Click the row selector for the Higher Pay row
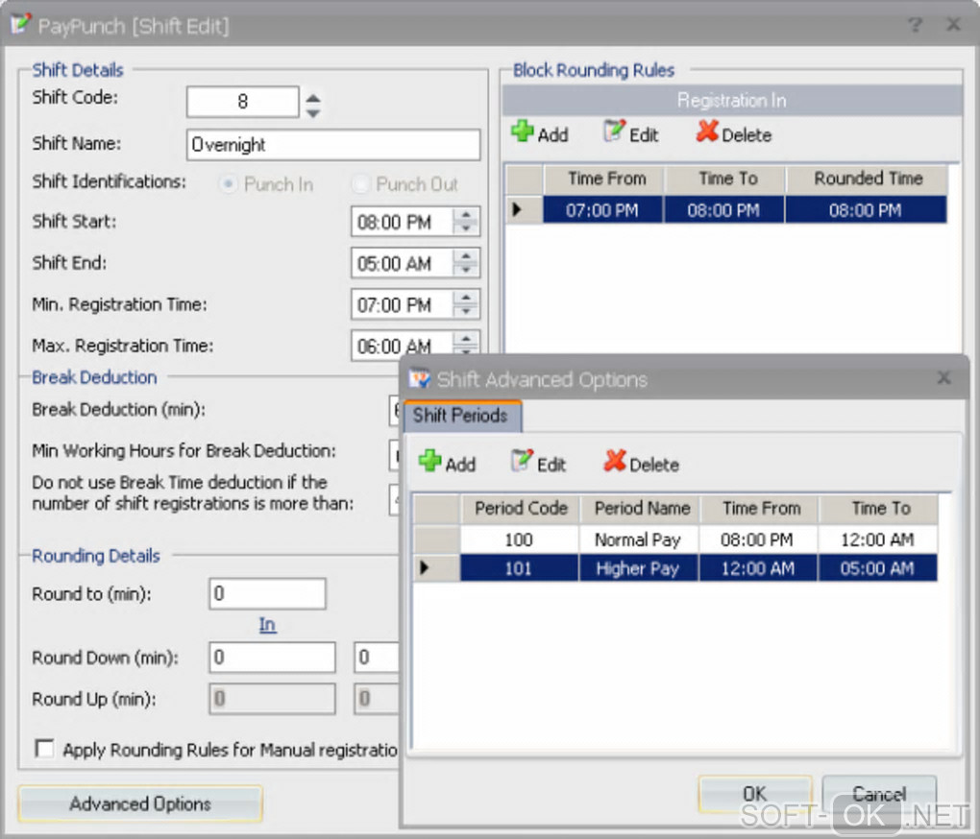The width and height of the screenshot is (980, 839). (436, 568)
